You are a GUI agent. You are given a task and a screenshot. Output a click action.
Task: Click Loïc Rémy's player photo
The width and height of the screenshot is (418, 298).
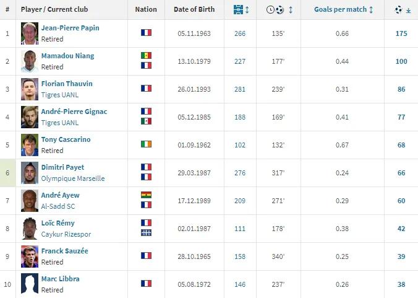(x=30, y=228)
